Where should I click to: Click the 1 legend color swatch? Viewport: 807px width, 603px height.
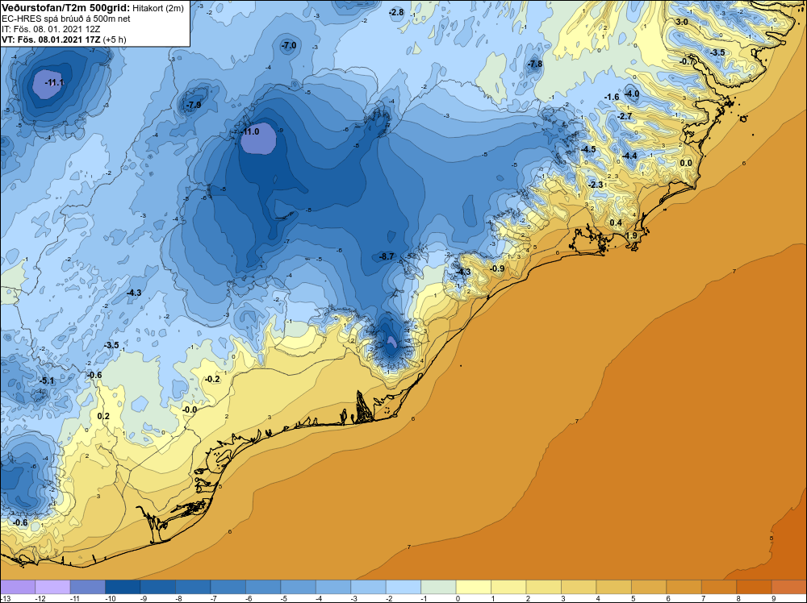point(508,587)
